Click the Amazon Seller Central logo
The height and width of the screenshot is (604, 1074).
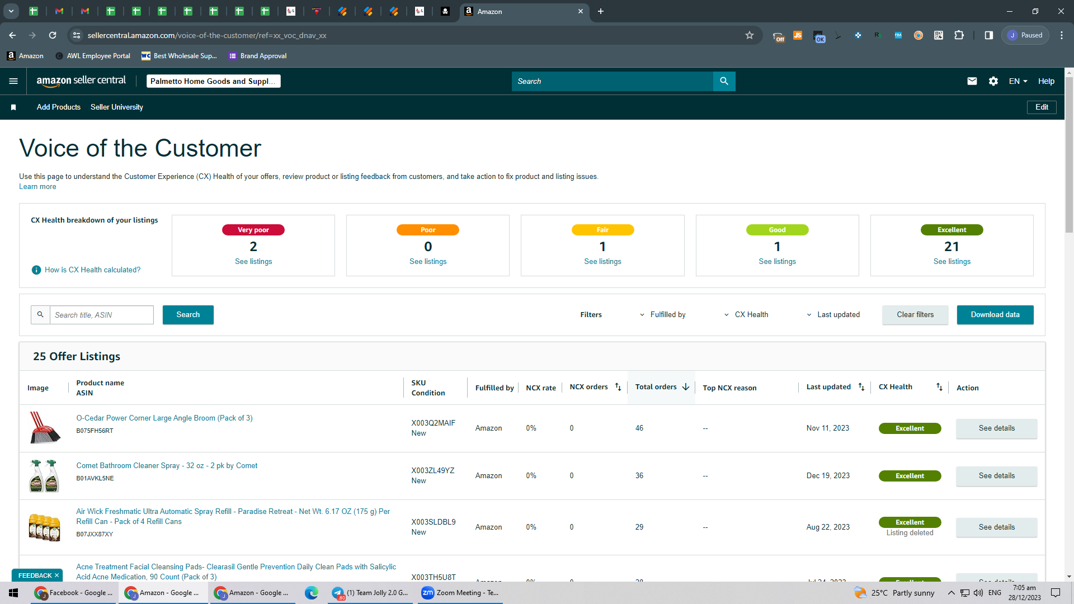81,81
